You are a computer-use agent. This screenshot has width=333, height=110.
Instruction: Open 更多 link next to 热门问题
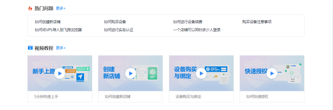pyautogui.click(x=61, y=8)
